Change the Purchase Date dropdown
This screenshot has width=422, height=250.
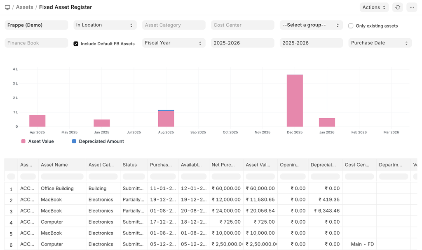pyautogui.click(x=380, y=43)
